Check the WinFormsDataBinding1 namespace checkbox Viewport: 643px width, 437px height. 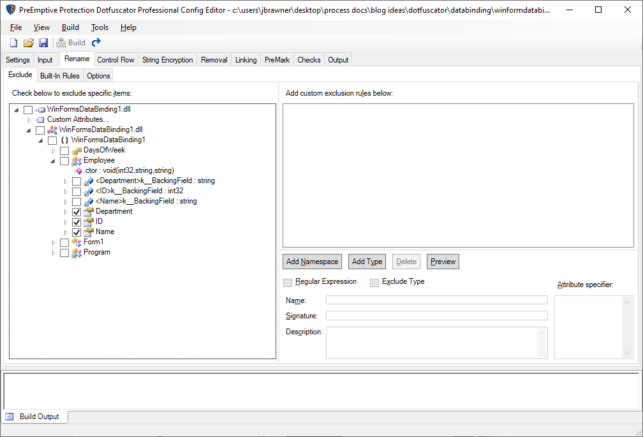[x=52, y=140]
